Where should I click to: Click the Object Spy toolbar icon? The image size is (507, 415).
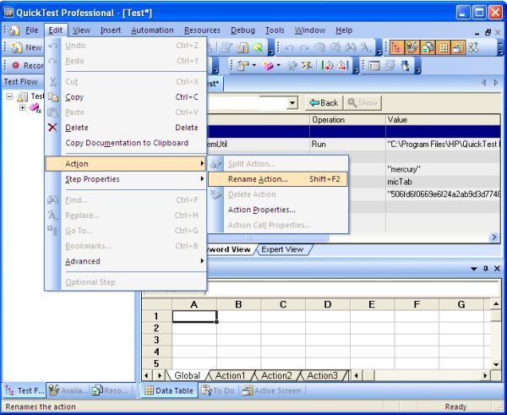(x=258, y=47)
